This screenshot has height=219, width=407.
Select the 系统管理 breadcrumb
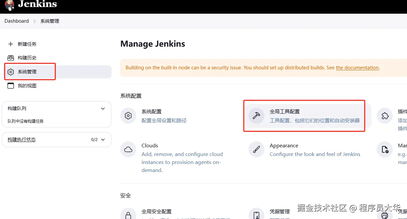pos(50,21)
